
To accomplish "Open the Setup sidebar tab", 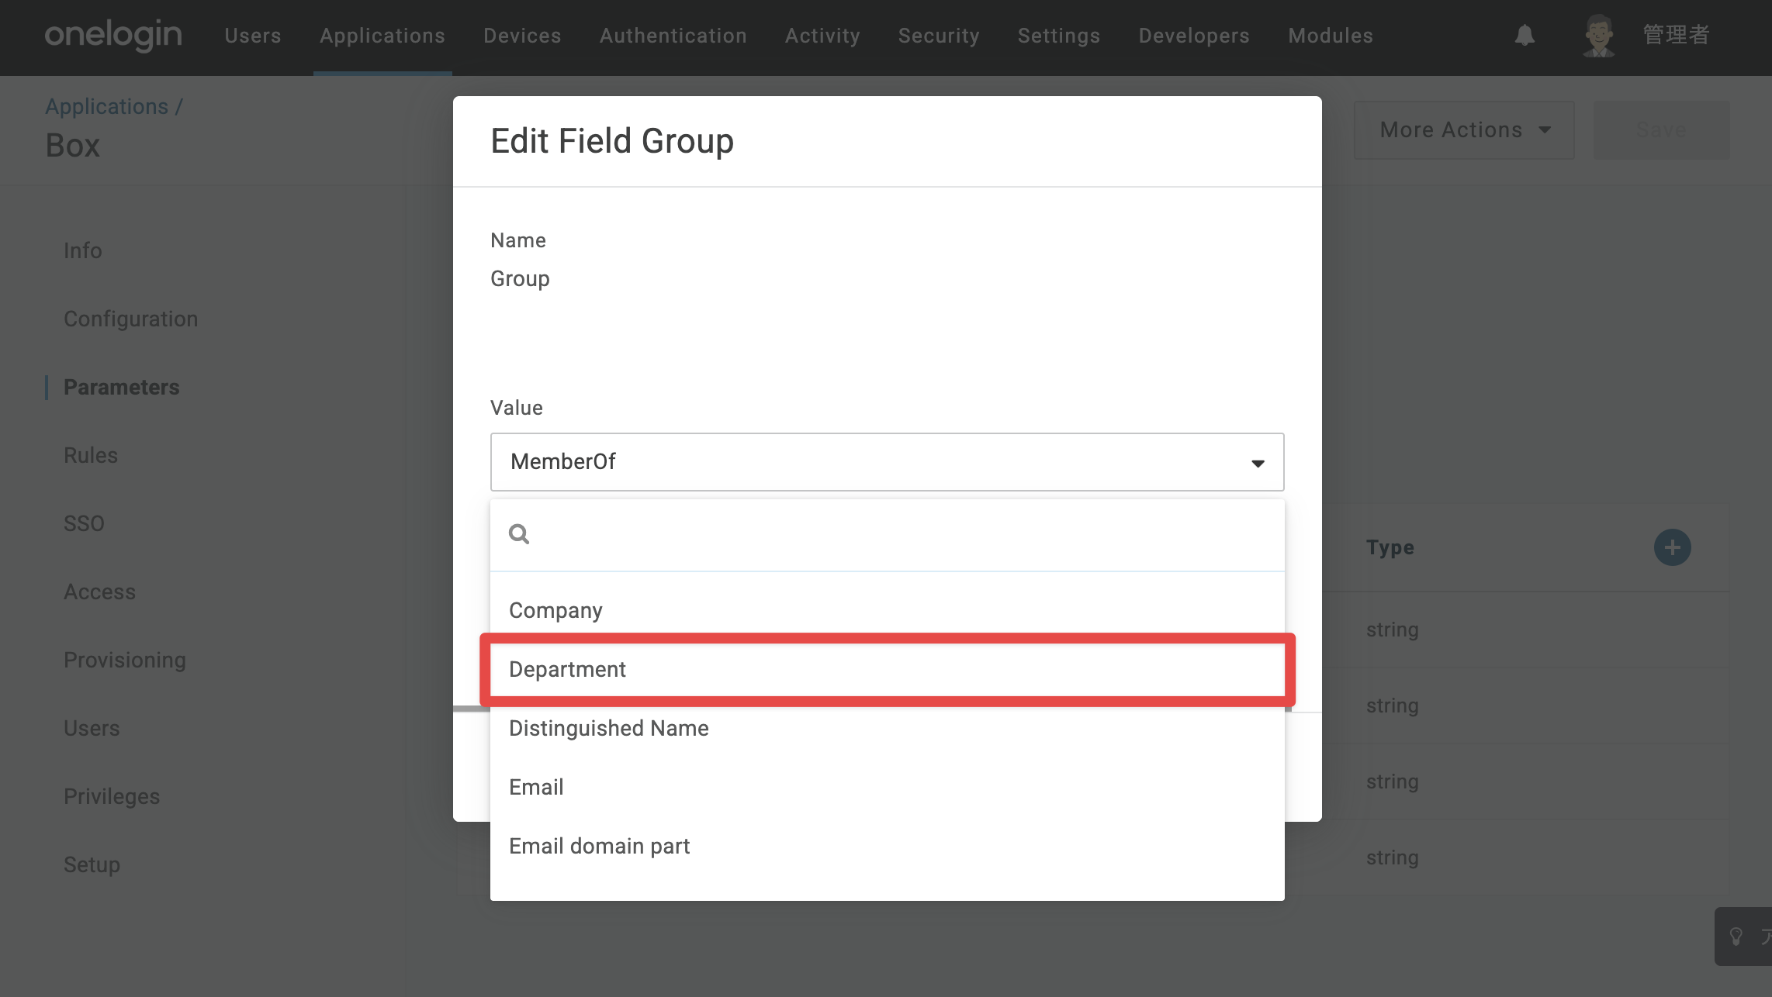I will point(92,864).
